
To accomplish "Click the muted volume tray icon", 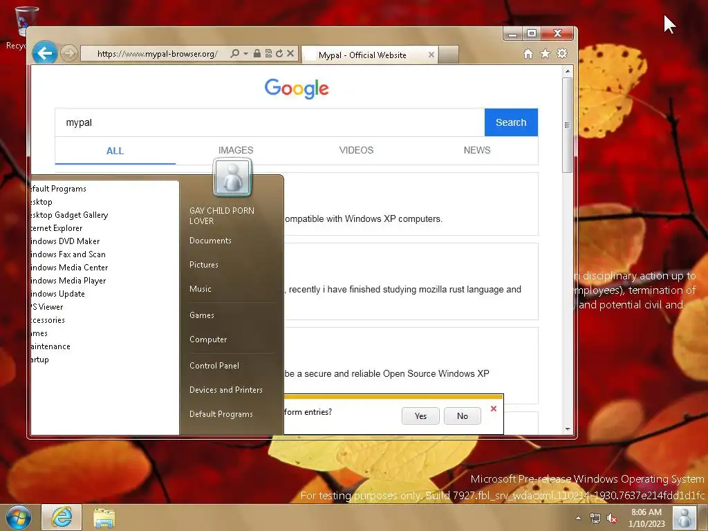I will pos(613,518).
